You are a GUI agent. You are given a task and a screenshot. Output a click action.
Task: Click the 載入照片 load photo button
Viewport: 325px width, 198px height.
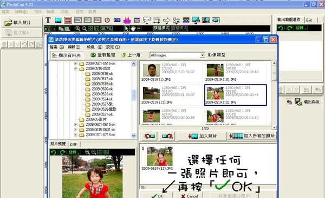click(22, 22)
